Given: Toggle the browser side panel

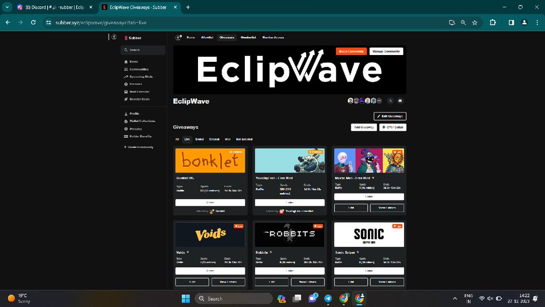Looking at the screenshot, I should pos(511,22).
